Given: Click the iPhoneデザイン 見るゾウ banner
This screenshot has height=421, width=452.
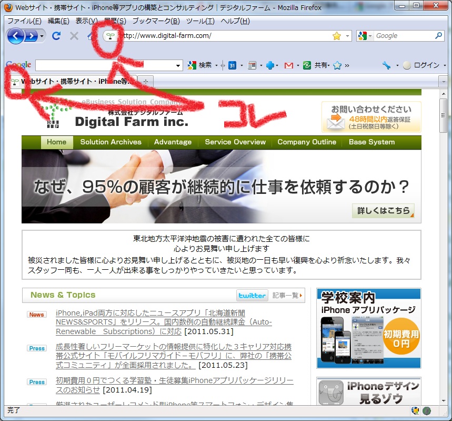Looking at the screenshot, I should 369,391.
